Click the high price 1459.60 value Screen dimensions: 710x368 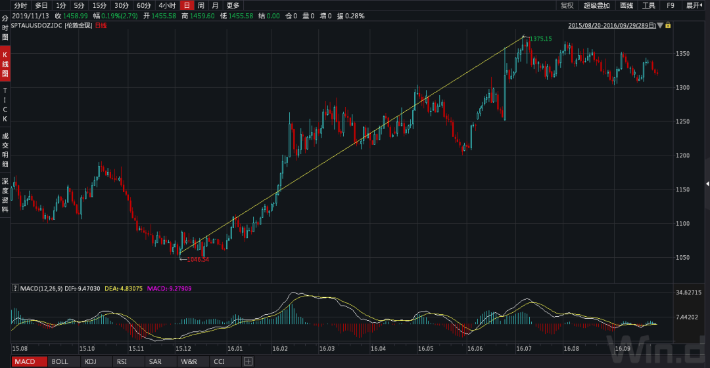click(x=202, y=16)
